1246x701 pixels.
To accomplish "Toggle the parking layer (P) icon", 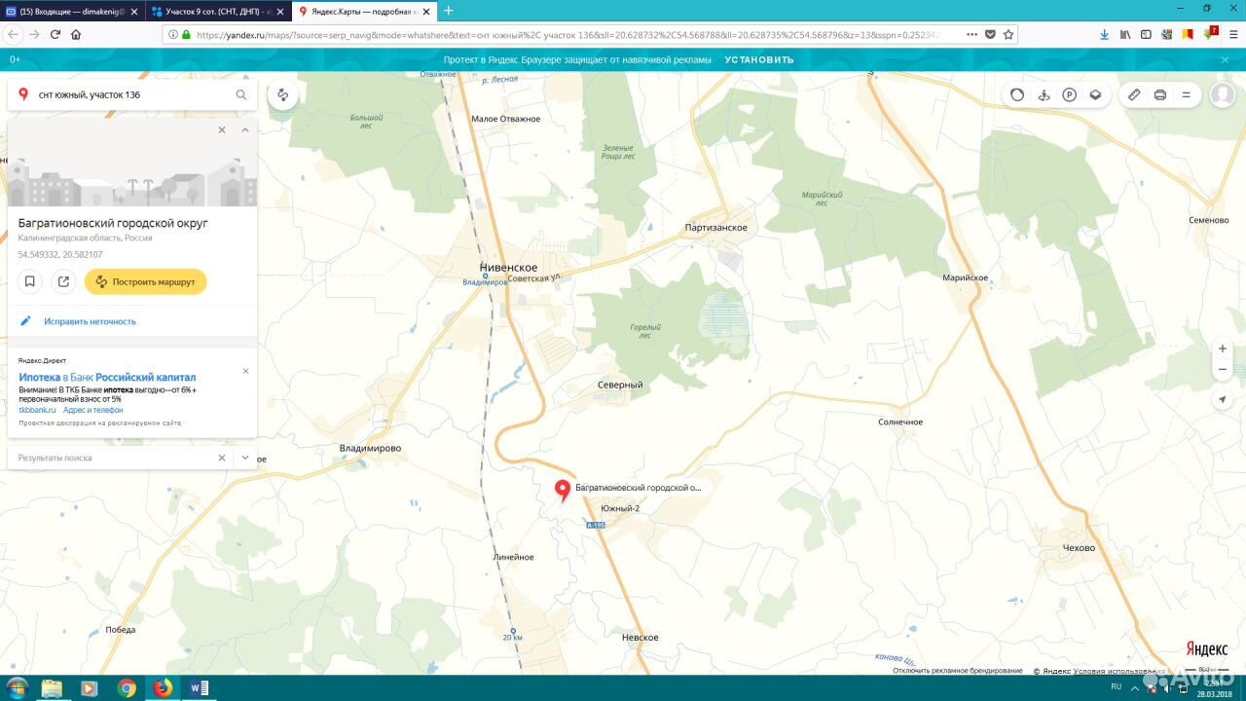I will tap(1069, 94).
